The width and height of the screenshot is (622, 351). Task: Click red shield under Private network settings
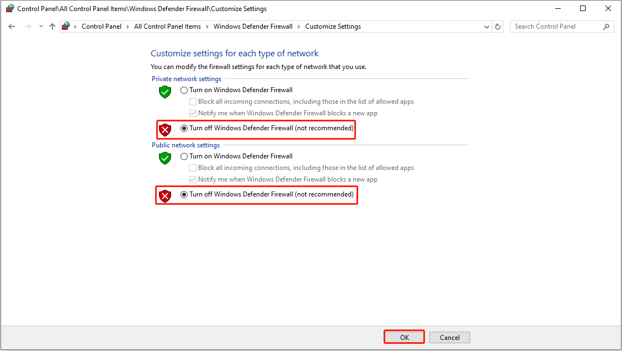165,130
